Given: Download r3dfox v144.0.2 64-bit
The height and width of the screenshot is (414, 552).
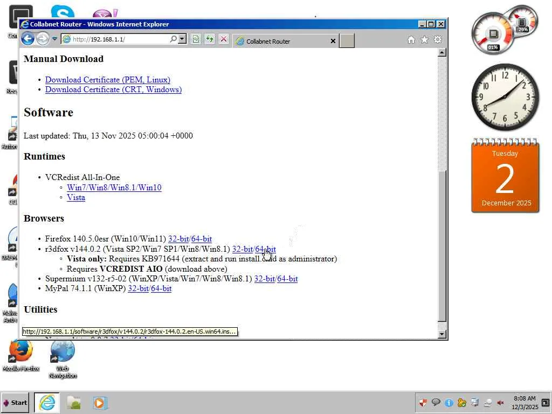Looking at the screenshot, I should click(x=265, y=249).
